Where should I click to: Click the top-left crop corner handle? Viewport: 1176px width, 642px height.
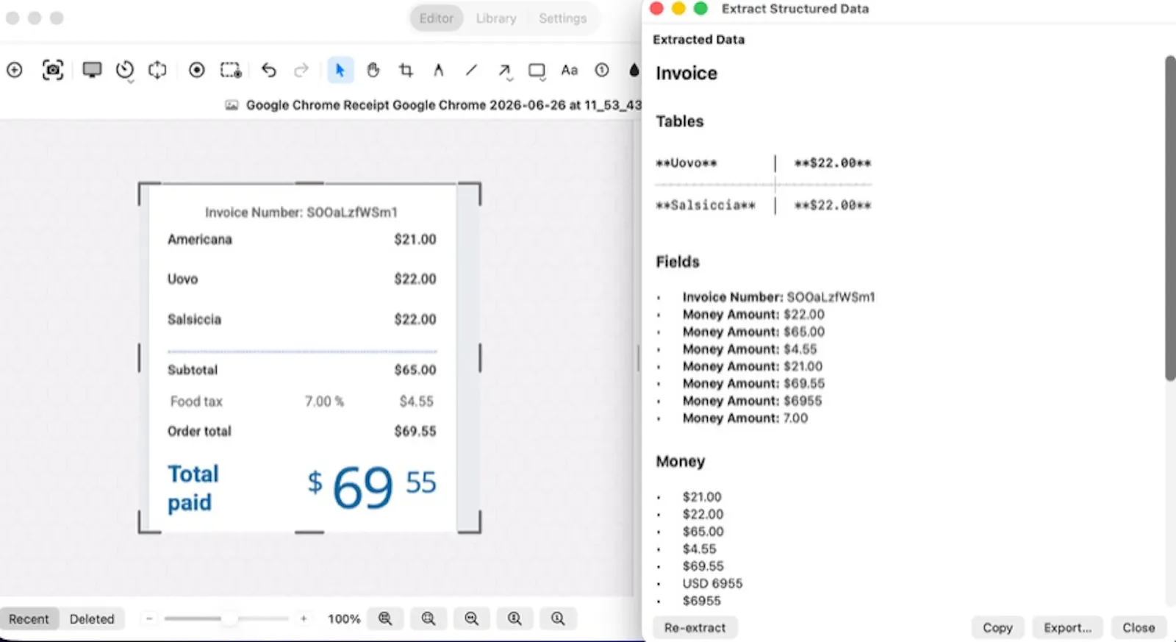[149, 194]
